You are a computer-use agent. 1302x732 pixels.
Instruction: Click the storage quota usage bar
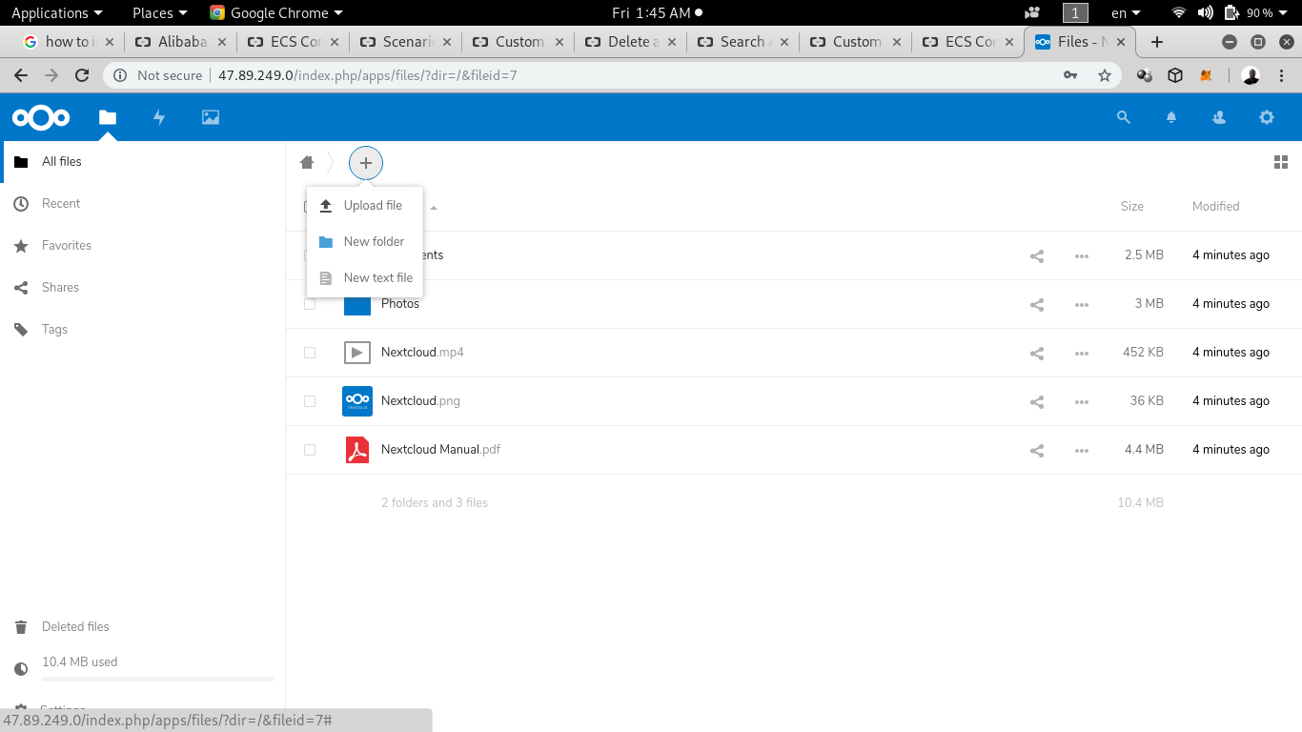point(158,679)
